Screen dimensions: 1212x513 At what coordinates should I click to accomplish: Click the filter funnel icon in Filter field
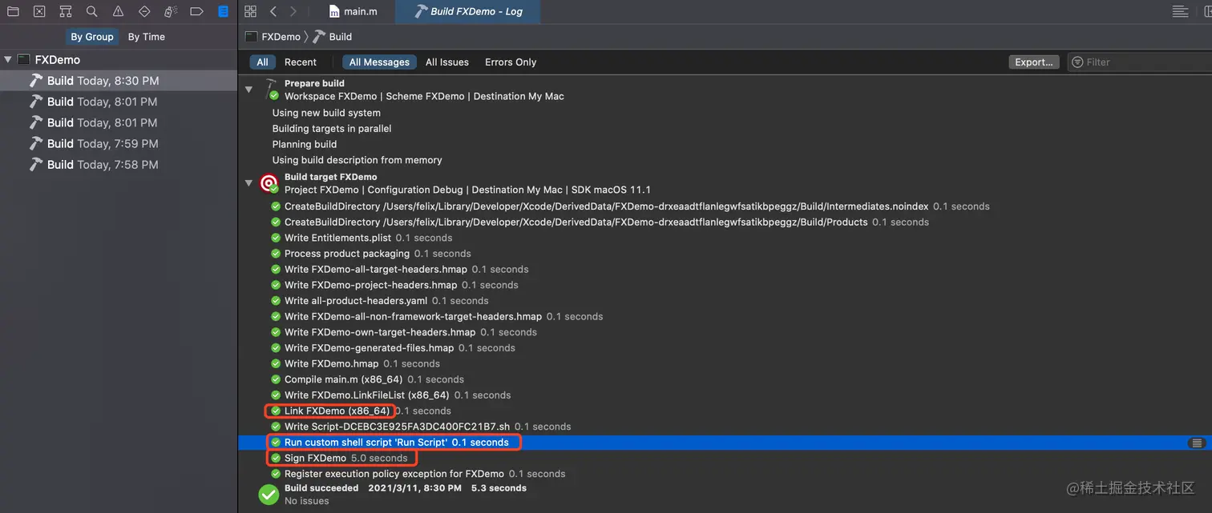pos(1078,62)
